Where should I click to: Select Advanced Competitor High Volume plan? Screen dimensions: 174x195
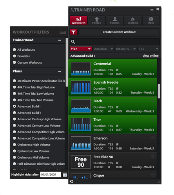coord(14,132)
